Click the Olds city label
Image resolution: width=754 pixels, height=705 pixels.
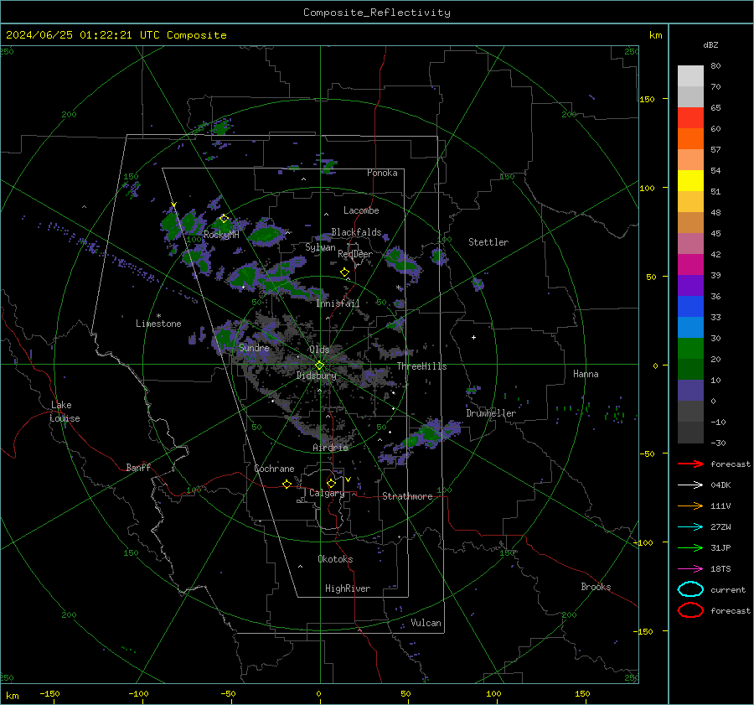319,350
